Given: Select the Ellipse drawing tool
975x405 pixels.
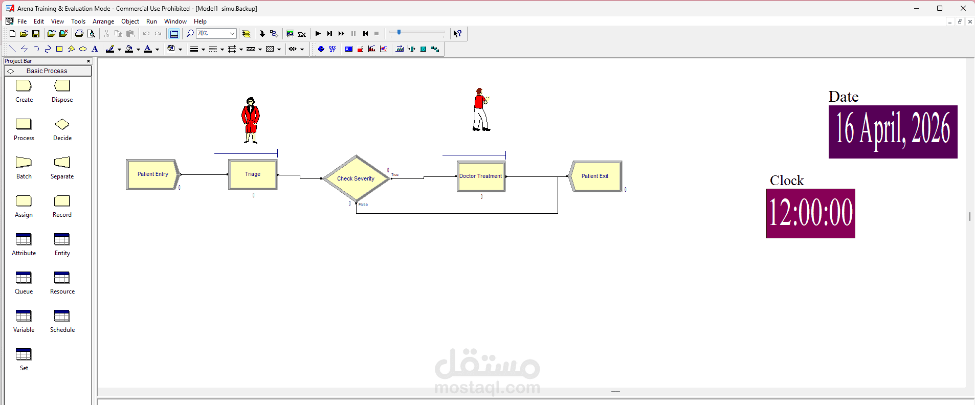Looking at the screenshot, I should (83, 49).
